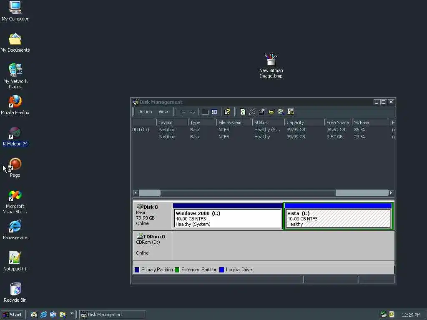427x320 pixels.
Task: Select the vista (E:) logical drive block
Action: click(338, 216)
